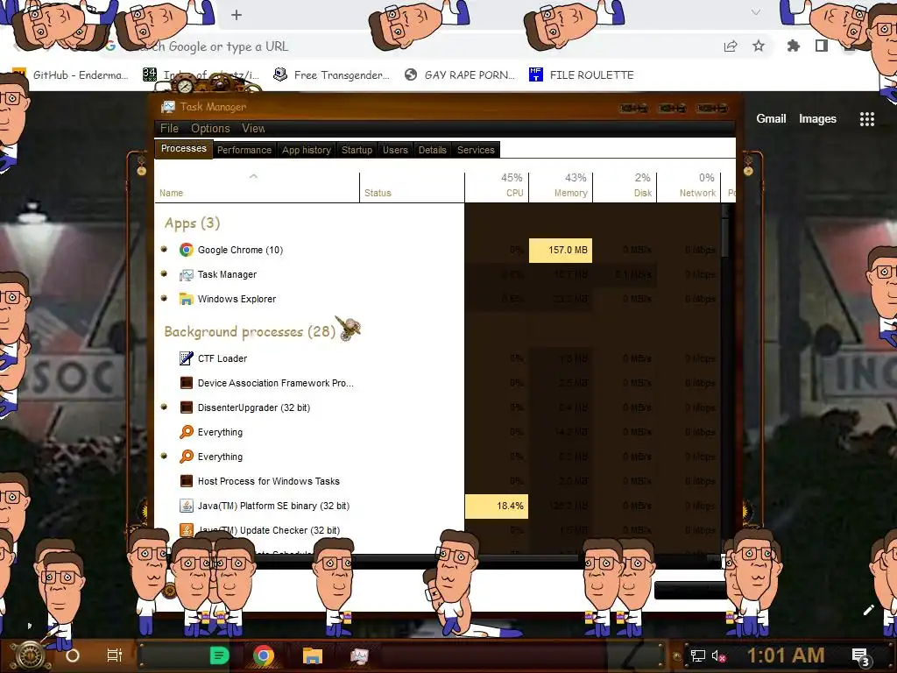Screen dimensions: 897x673
Task: Click the Task Manager taskbar icon
Action: (x=359, y=655)
